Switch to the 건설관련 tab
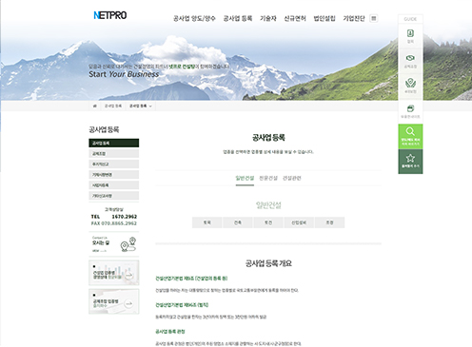The width and height of the screenshot is (472, 347). coord(292,178)
